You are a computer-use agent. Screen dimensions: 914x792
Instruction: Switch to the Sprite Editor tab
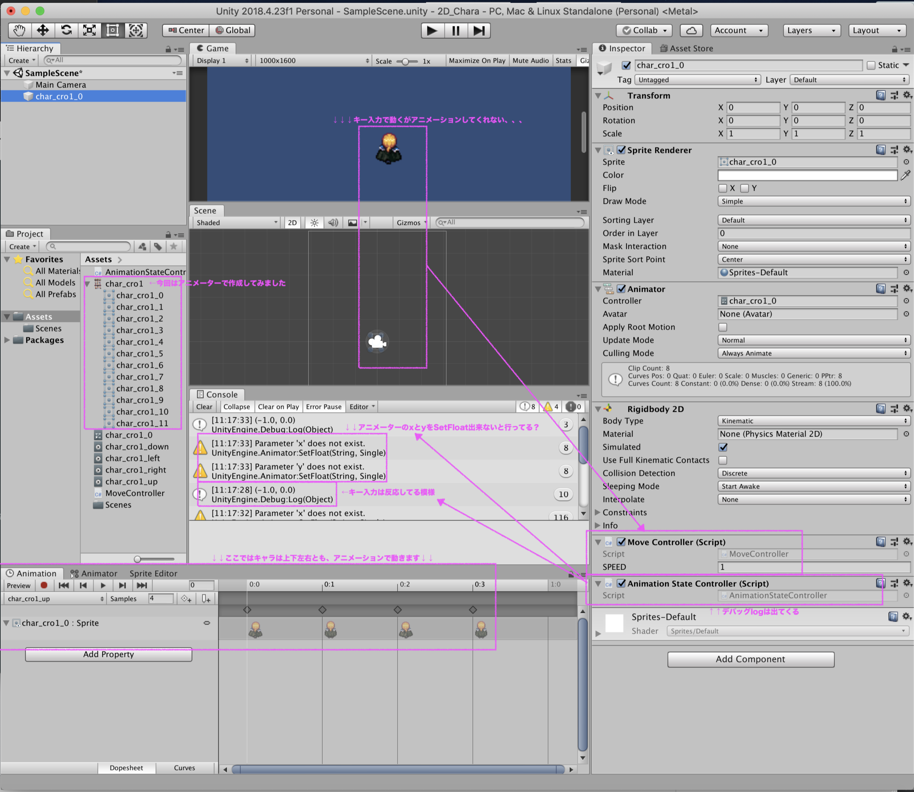click(x=153, y=573)
